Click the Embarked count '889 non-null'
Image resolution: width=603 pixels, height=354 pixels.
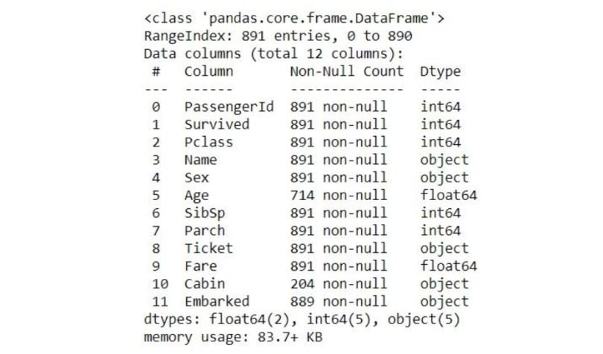click(339, 301)
